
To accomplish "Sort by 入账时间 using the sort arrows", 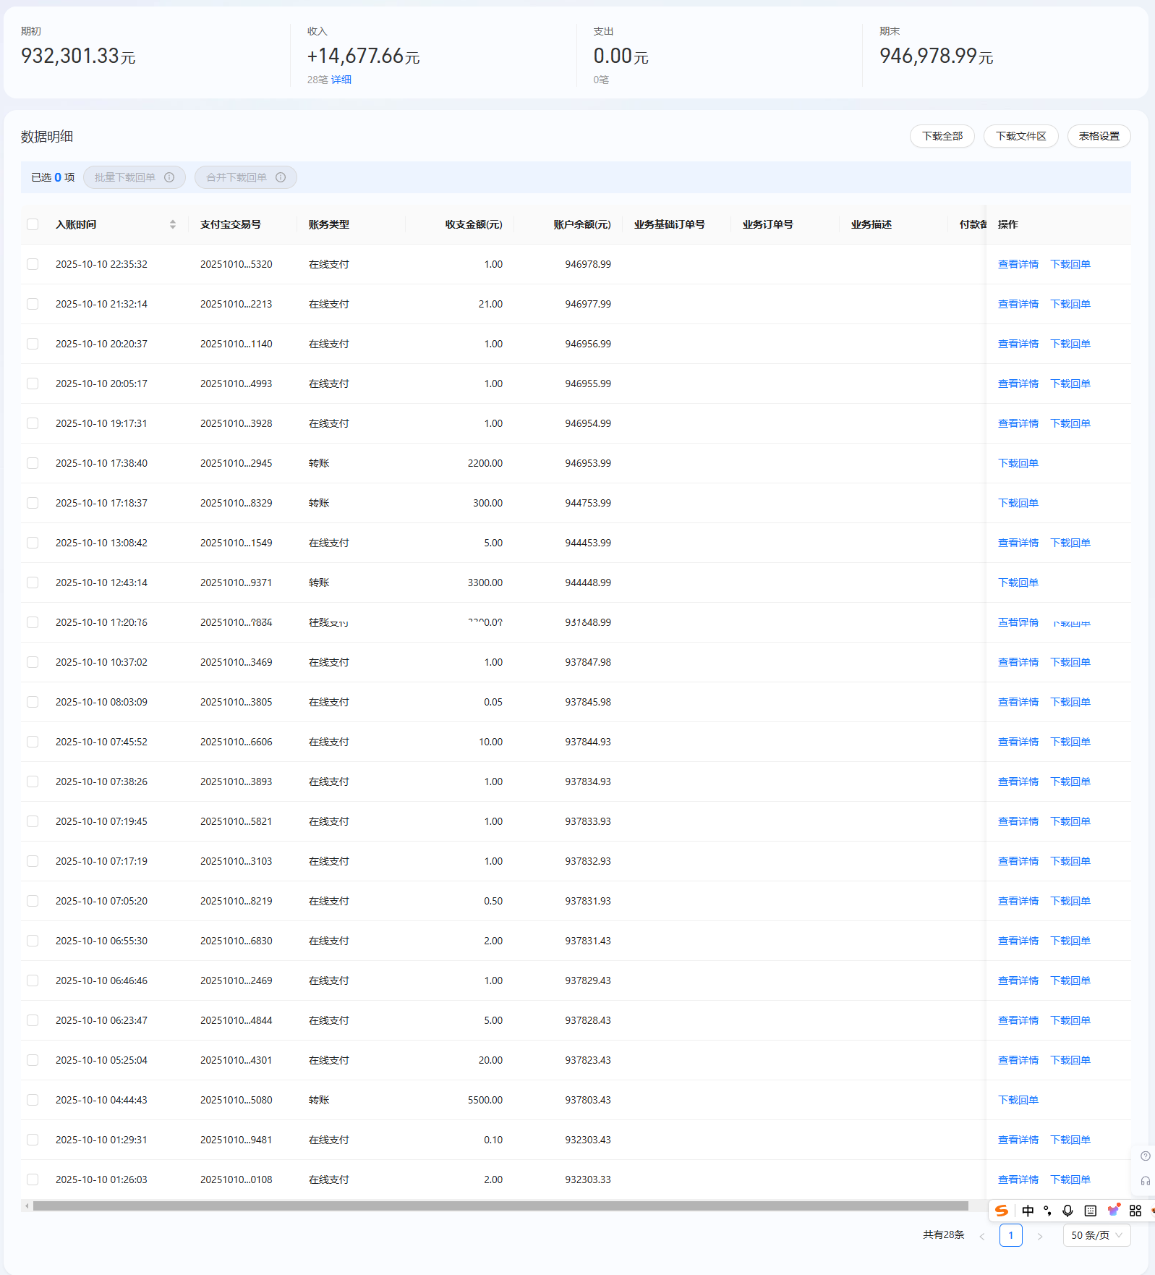I will (173, 224).
